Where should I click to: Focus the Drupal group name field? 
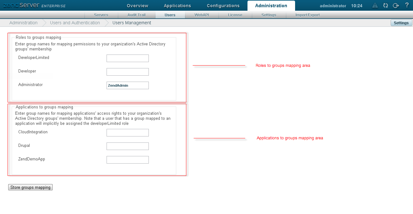point(127,146)
